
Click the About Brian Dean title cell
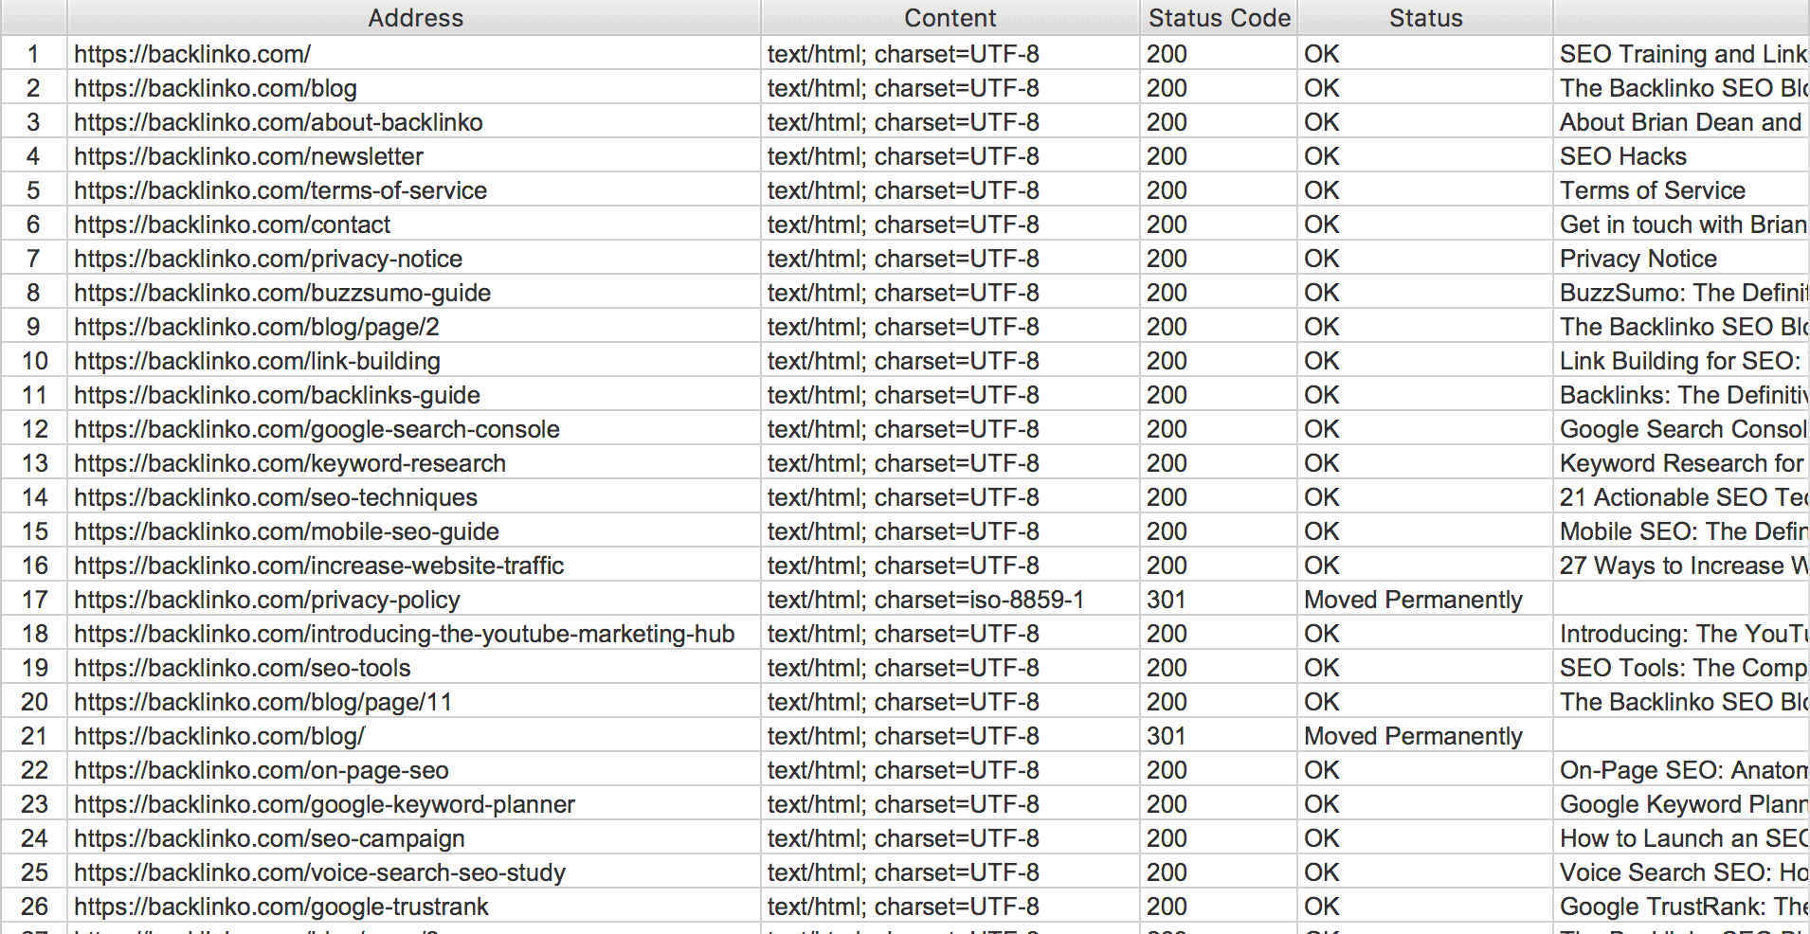1681,122
